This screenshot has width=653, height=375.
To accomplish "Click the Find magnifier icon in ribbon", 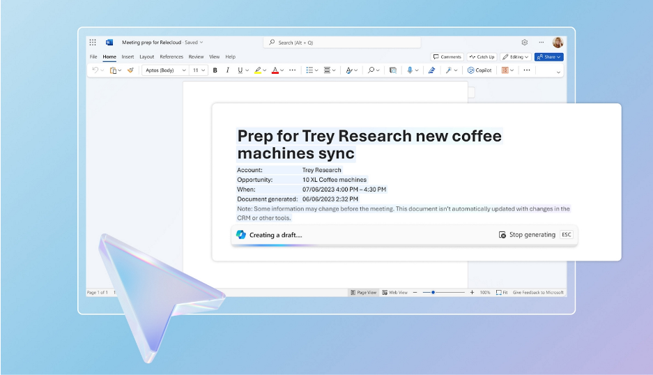I will point(371,70).
